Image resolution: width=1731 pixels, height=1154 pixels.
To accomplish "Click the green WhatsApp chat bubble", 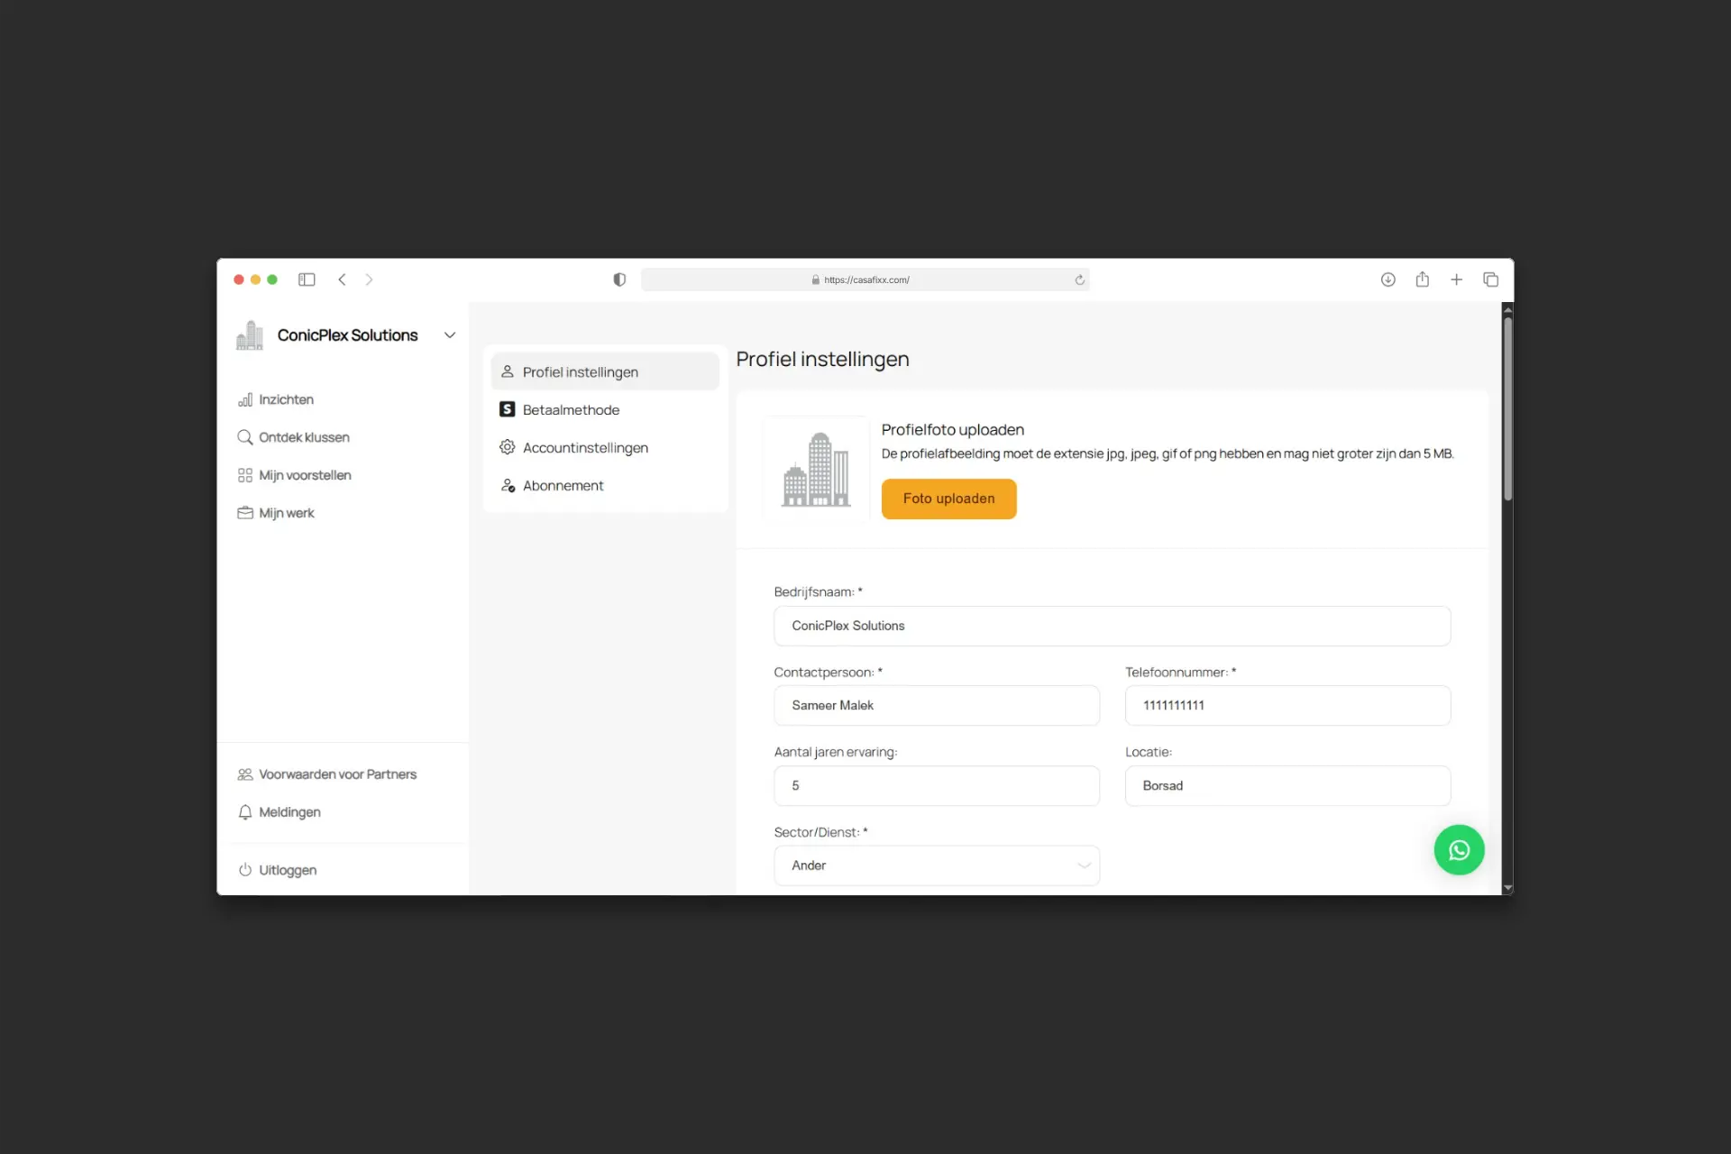I will coord(1459,849).
